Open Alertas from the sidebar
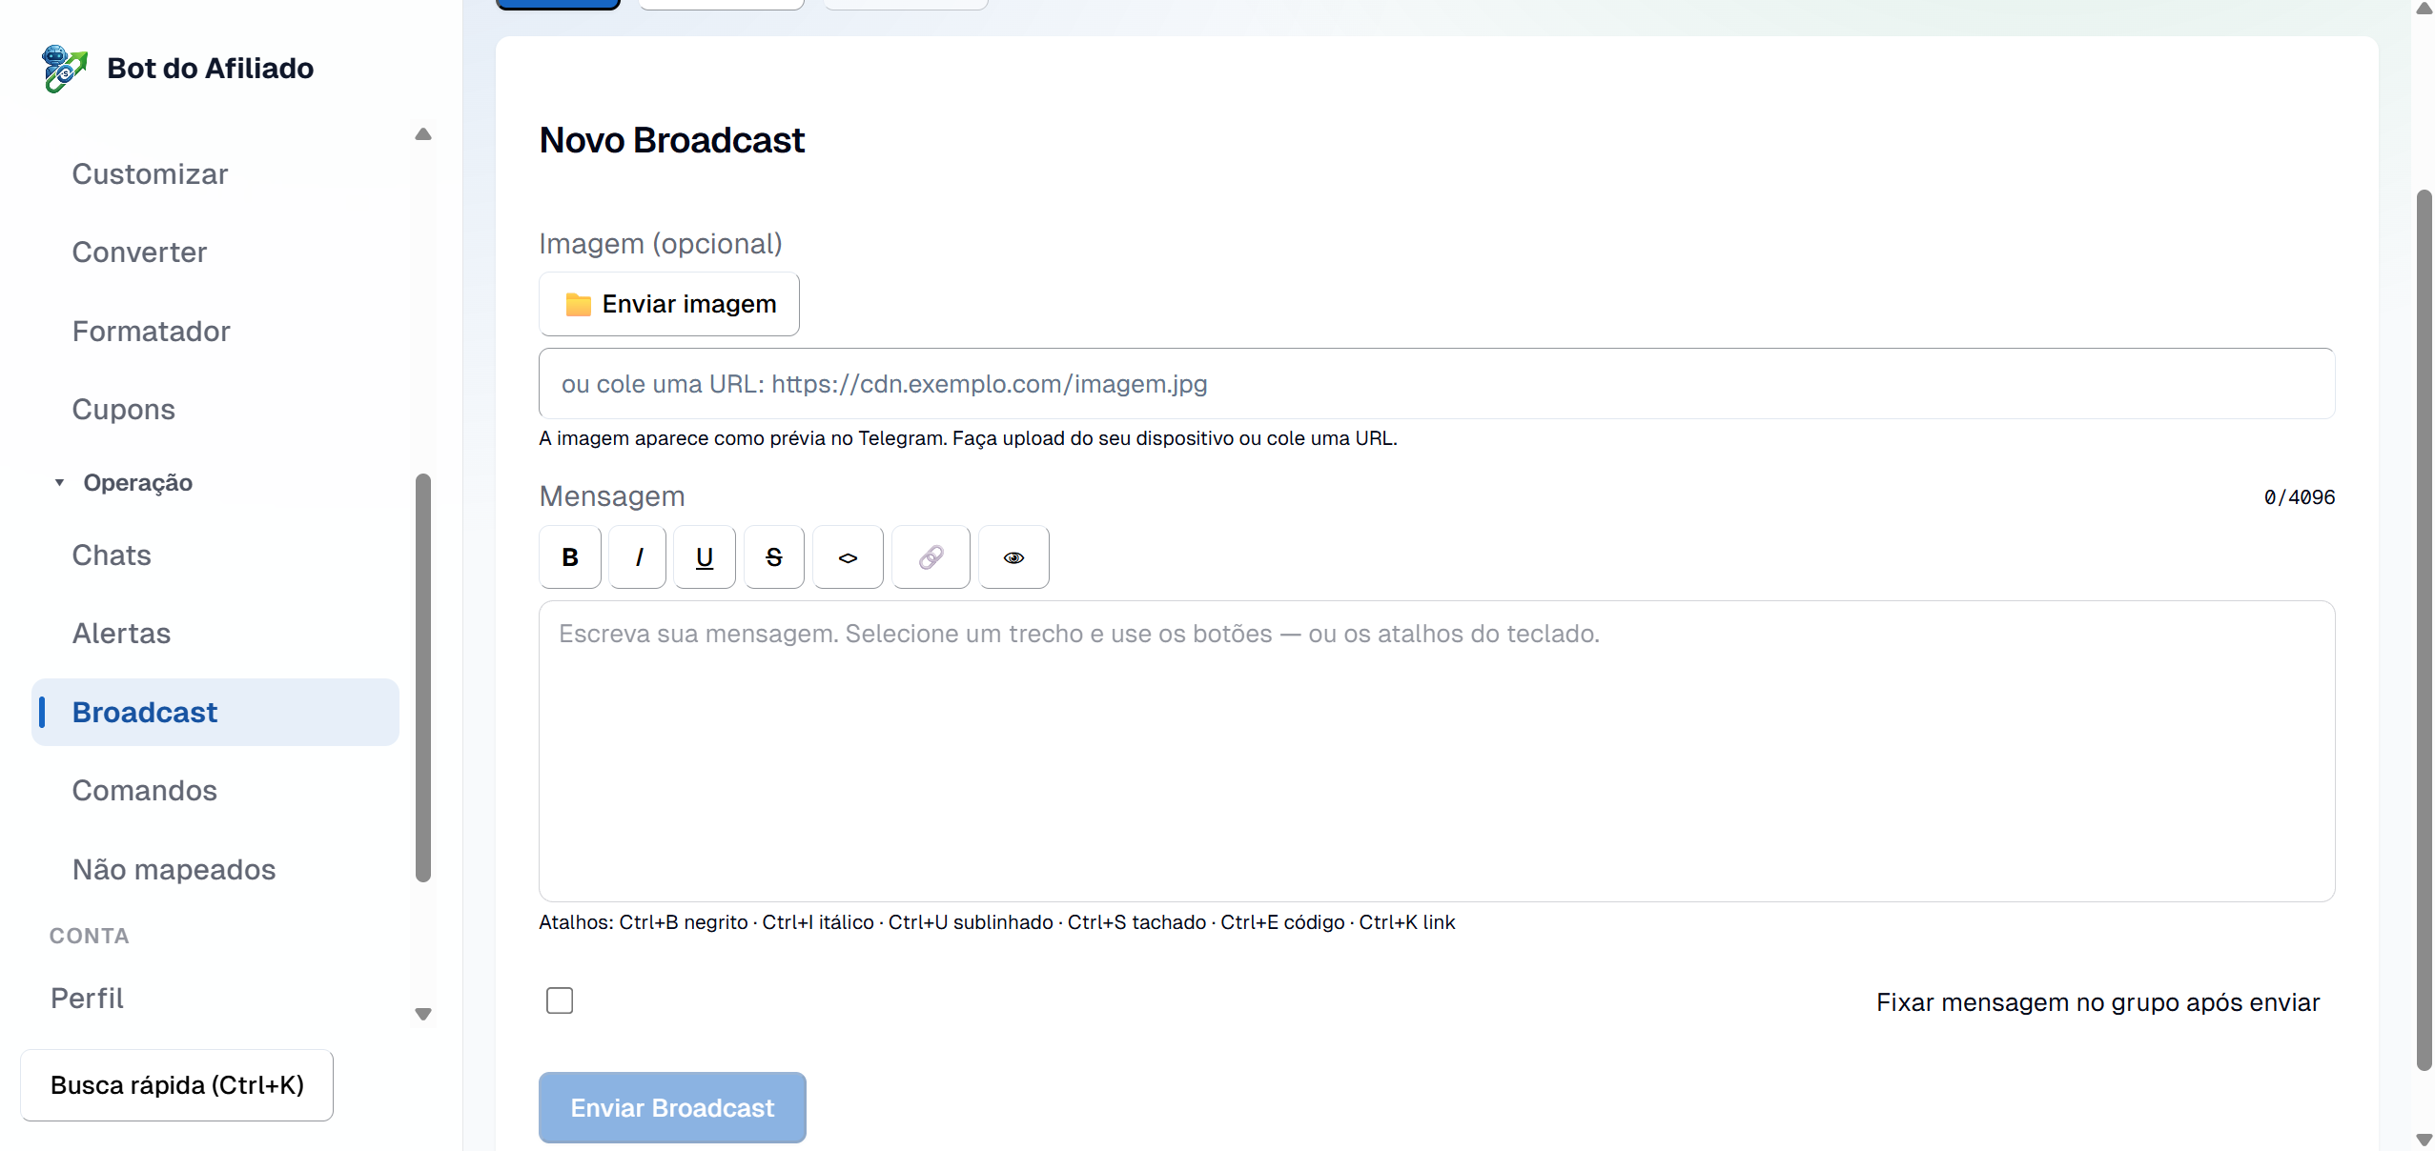The width and height of the screenshot is (2435, 1151). pos(121,634)
